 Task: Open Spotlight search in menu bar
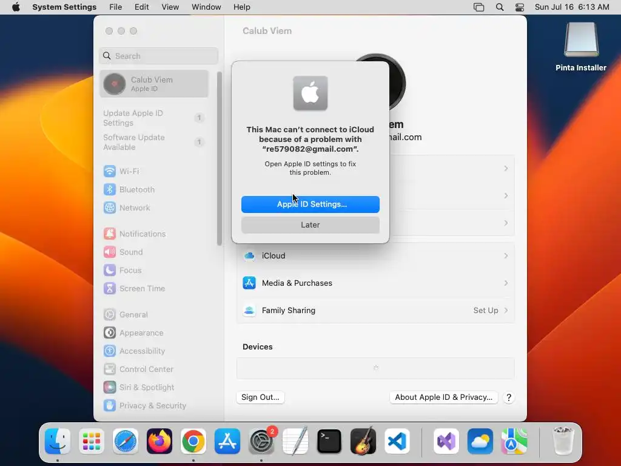500,7
